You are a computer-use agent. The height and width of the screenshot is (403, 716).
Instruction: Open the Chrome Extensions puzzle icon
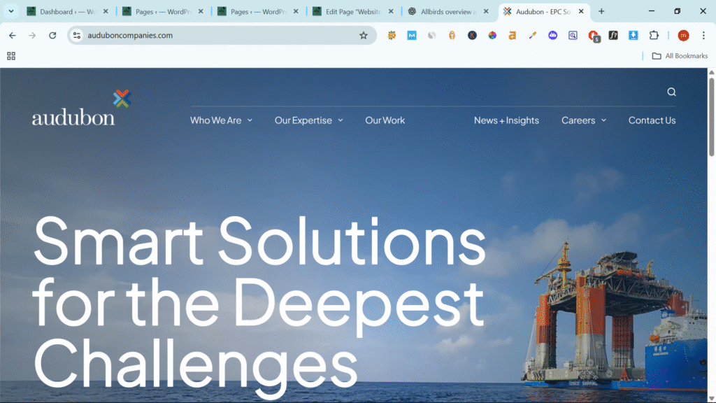tap(654, 36)
